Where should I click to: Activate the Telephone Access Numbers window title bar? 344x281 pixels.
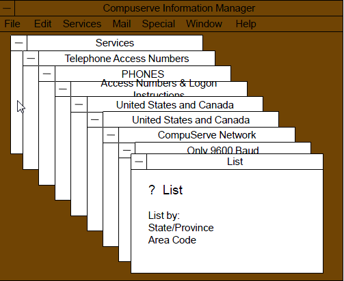point(127,59)
